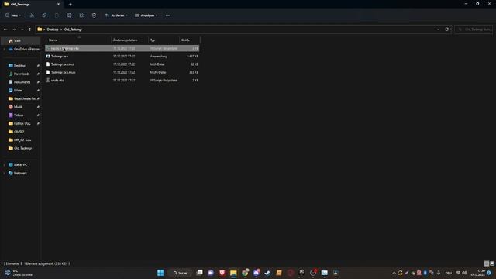496x279 pixels.
Task: Select the replace_Taskmgr.vbs file
Action: point(122,48)
